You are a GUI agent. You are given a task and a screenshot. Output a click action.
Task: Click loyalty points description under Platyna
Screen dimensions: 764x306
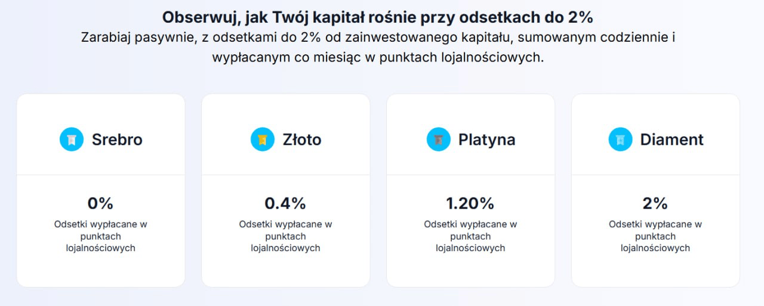pos(470,236)
